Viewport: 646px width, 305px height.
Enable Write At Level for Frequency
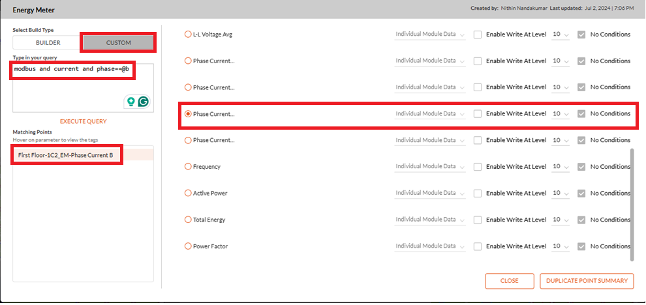pyautogui.click(x=478, y=167)
